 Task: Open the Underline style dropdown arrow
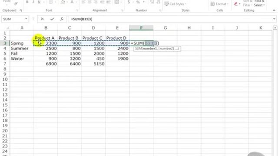pyautogui.click(x=43, y=2)
